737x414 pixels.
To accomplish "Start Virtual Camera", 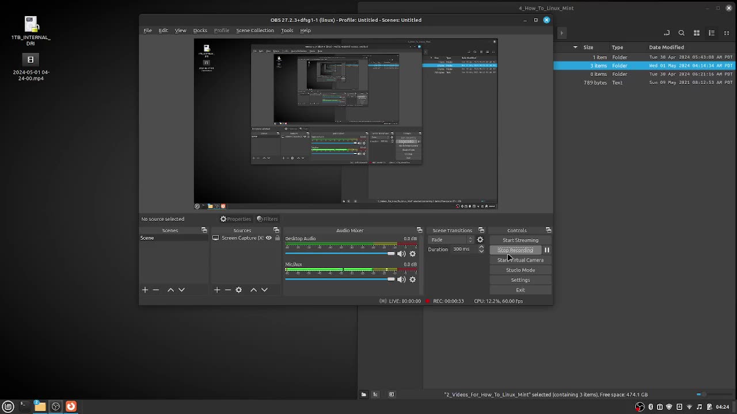I will [521, 260].
